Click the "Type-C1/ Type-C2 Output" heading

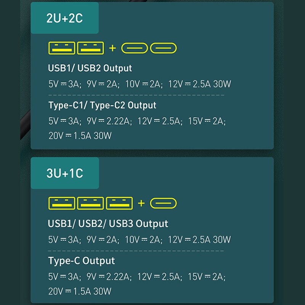tap(102, 105)
